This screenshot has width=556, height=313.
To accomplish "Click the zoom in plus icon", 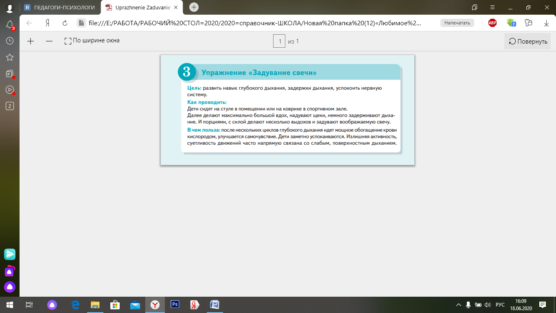I will point(31,41).
